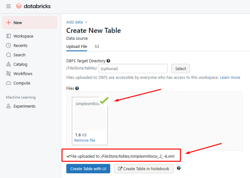Open the Learn more link
Screen dimensions: 250x178
click(230, 77)
